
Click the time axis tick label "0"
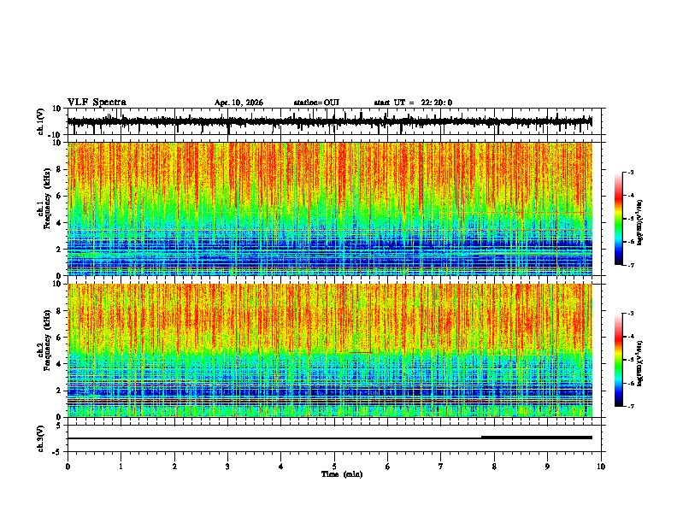68,467
